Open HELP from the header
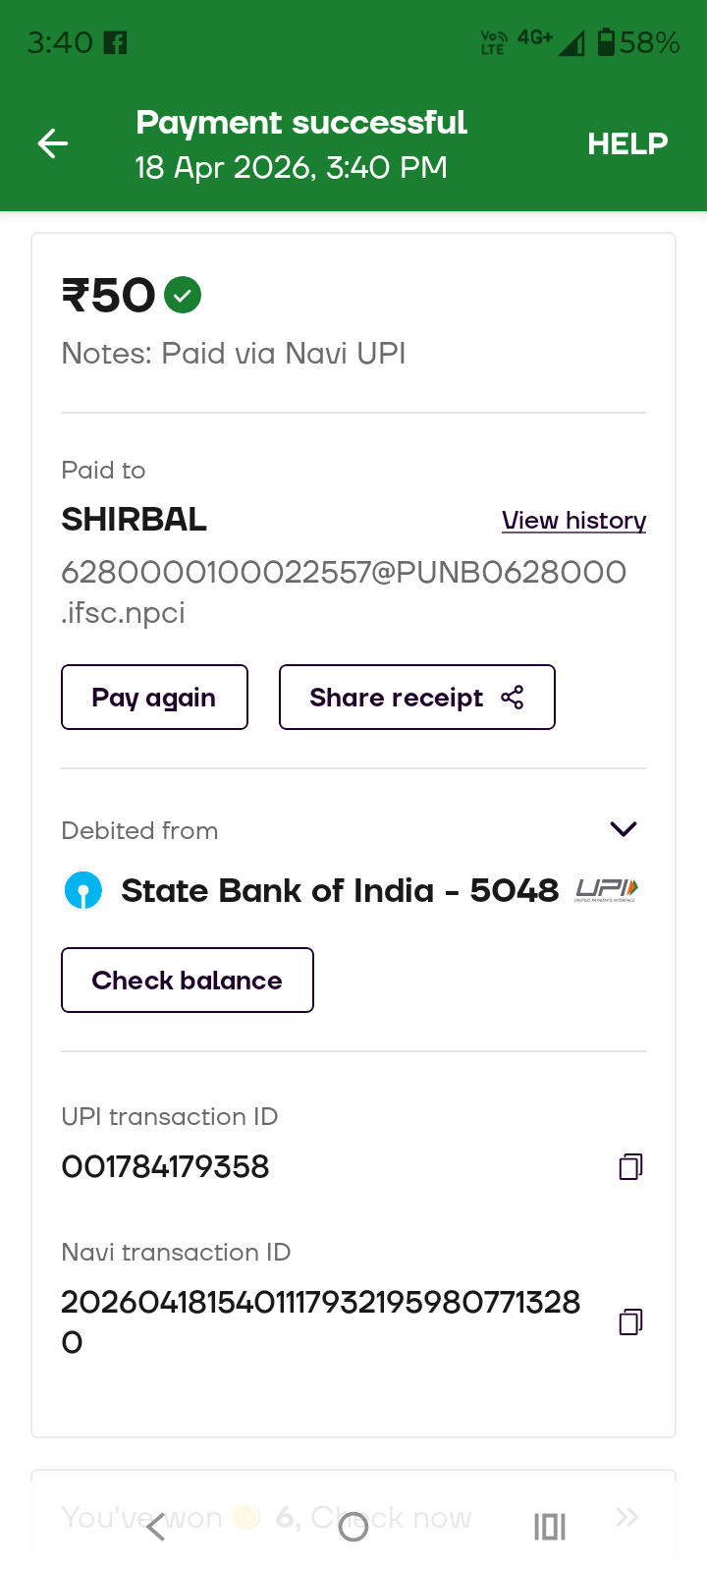707x1572 pixels. click(627, 144)
